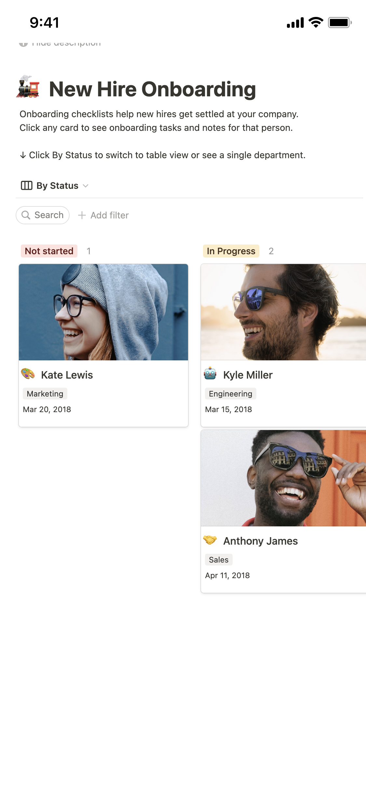Image resolution: width=366 pixels, height=793 pixels.
Task: Click the Marketing department tag
Action: click(45, 394)
